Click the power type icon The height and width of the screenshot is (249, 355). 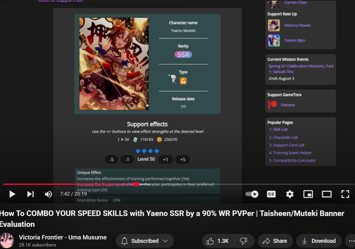click(x=183, y=81)
